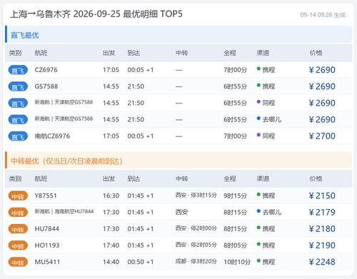Click the ¥2190 price

tap(322, 245)
